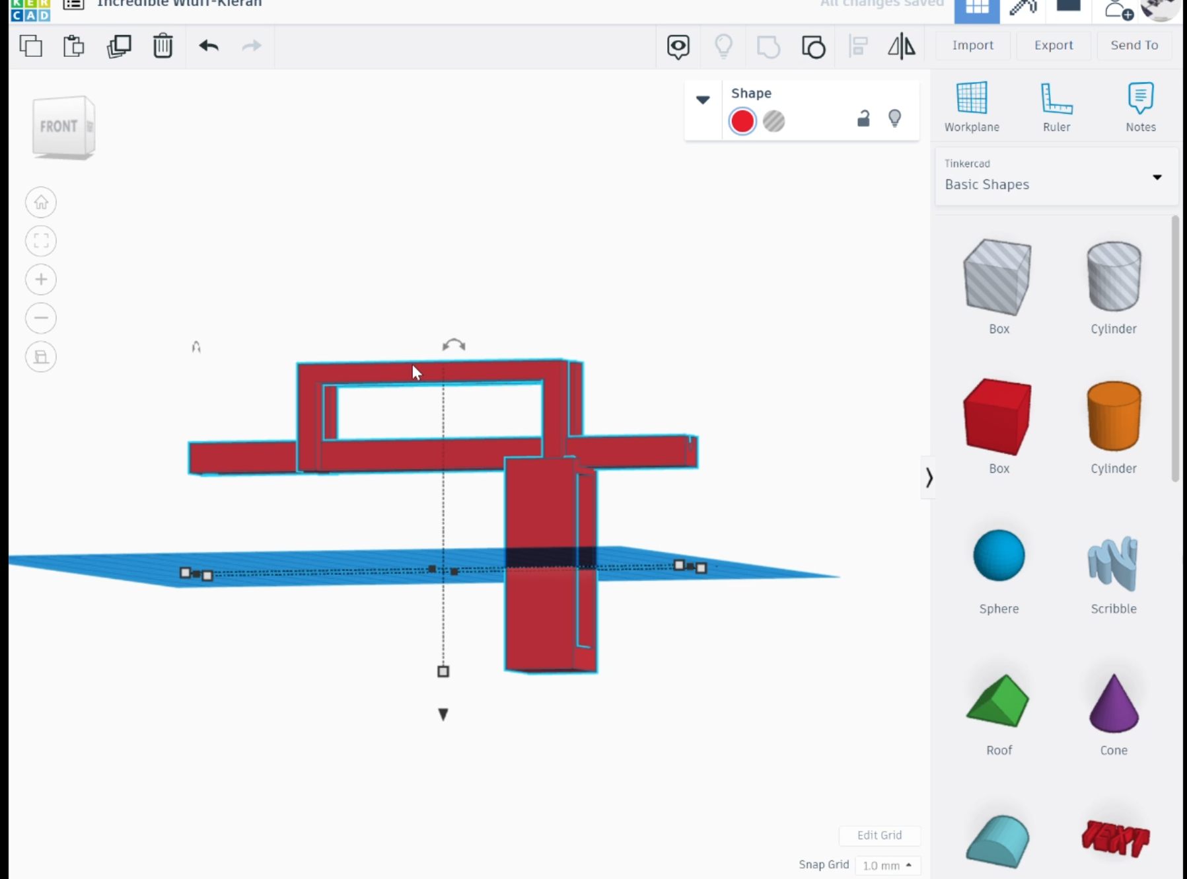Click the Show All lightbulb in the toolbar
The height and width of the screenshot is (879, 1187).
point(723,46)
